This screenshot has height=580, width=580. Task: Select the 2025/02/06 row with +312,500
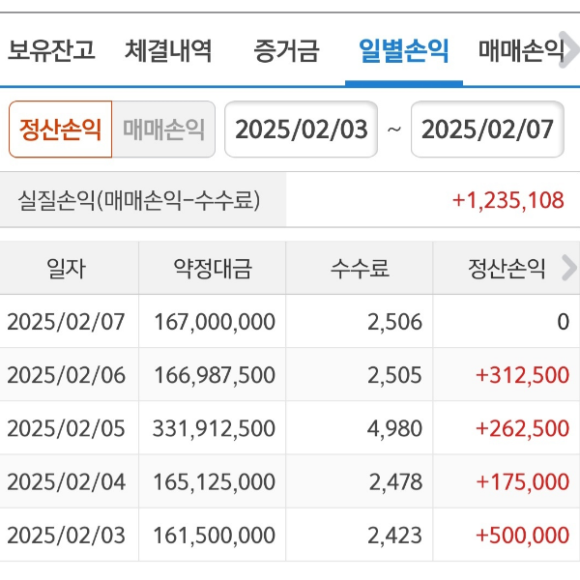pyautogui.click(x=288, y=375)
